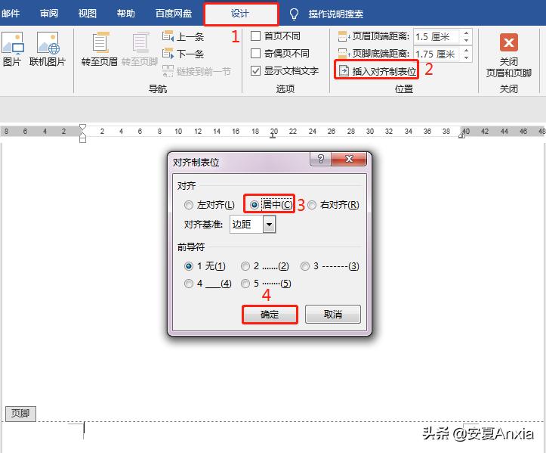The width and height of the screenshot is (546, 453).
Task: Click the dialog help question mark button
Action: tap(321, 159)
